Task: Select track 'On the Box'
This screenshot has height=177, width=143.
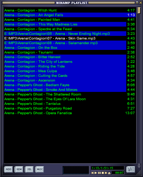Action: click(x=70, y=48)
